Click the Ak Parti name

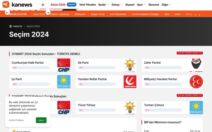83,63
